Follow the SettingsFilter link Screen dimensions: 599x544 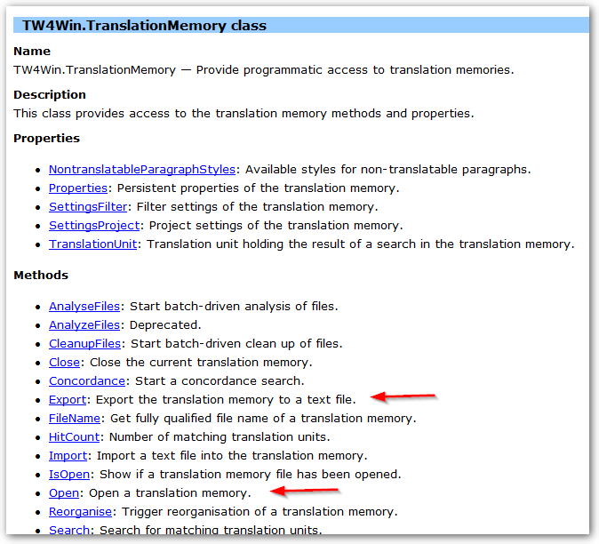click(88, 207)
